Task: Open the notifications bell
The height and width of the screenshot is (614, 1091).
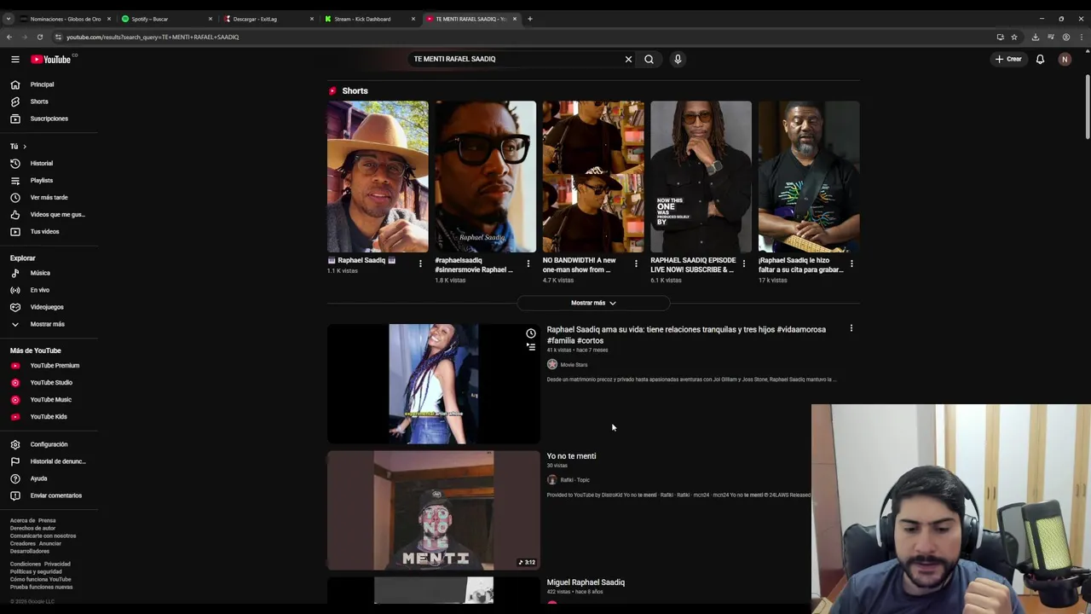Action: 1040,59
